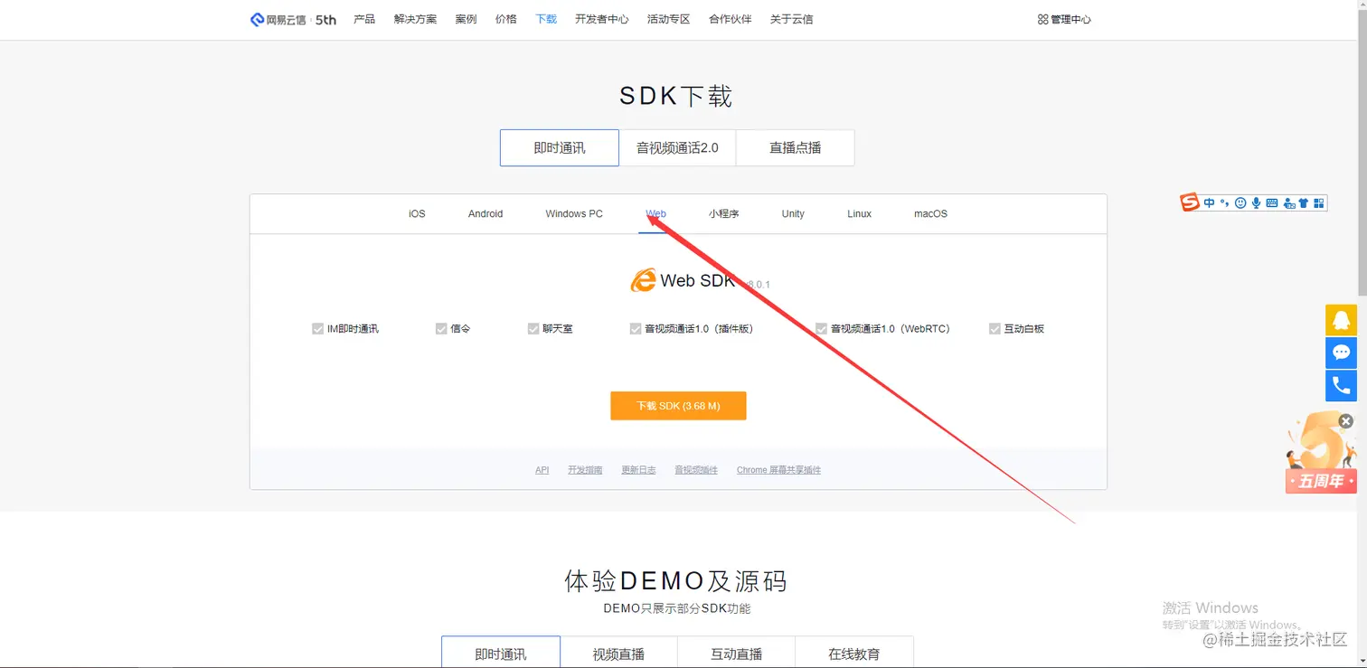
Task: Go to 案例 in the navigation bar
Action: [x=466, y=19]
